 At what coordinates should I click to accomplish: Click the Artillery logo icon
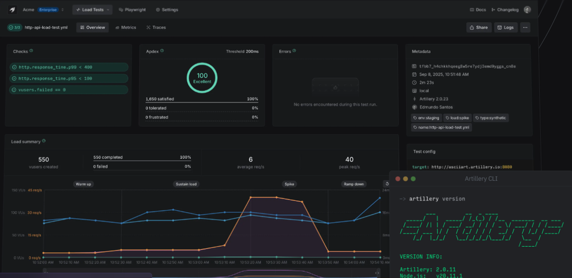[13, 10]
